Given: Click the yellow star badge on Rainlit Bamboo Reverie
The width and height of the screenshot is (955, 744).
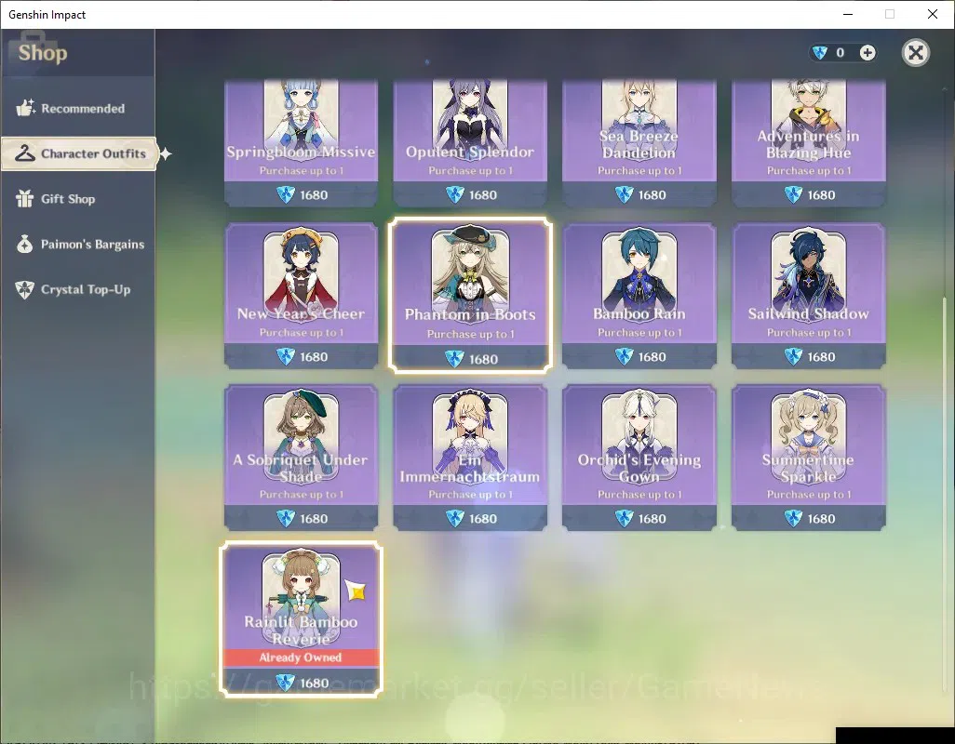Looking at the screenshot, I should click(356, 591).
